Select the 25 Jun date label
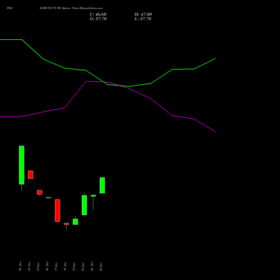This screenshot has width=280, height=280. pyautogui.click(x=101, y=267)
